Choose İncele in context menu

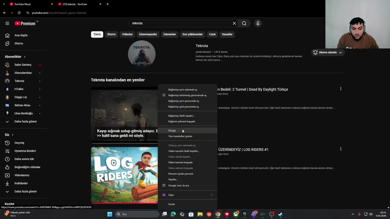pos(187,204)
